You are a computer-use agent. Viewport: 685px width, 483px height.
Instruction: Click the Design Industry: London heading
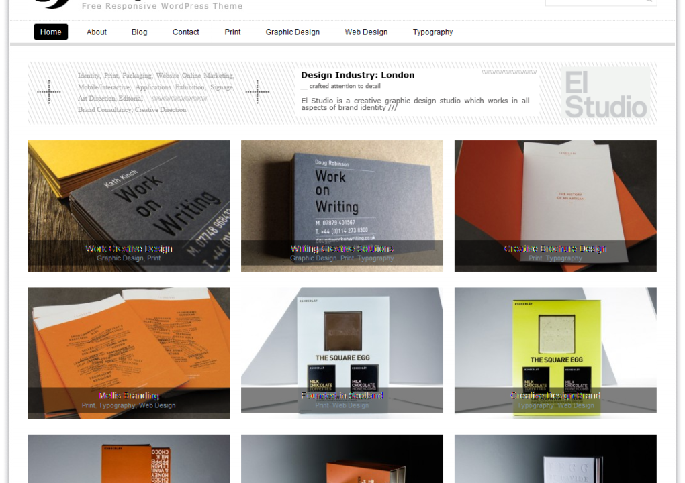(x=357, y=75)
